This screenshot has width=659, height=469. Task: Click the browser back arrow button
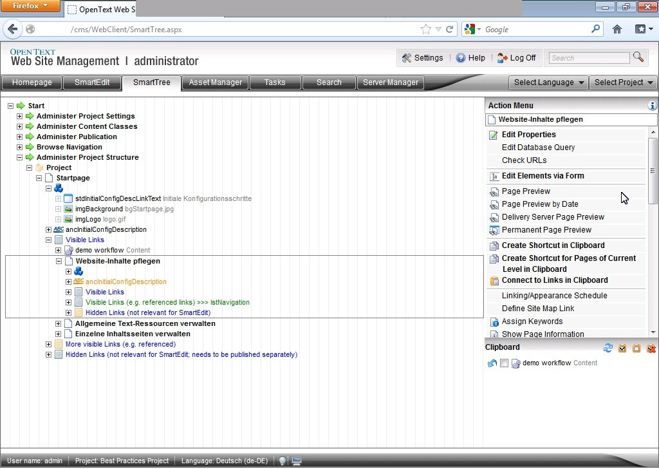pos(13,29)
